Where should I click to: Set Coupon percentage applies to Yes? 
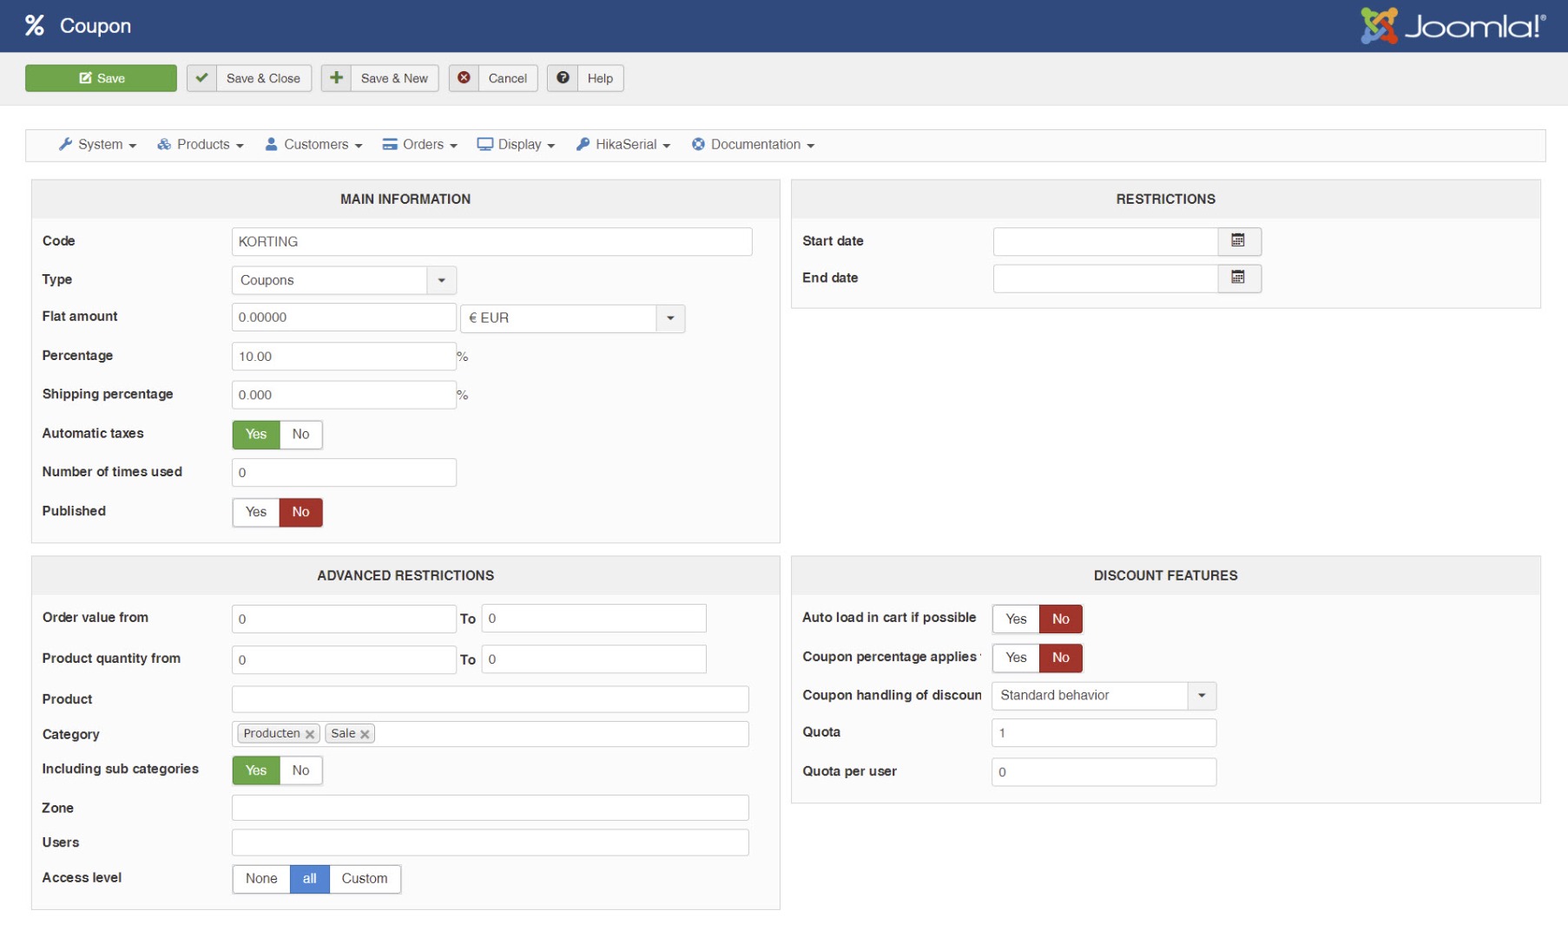[x=1016, y=658]
